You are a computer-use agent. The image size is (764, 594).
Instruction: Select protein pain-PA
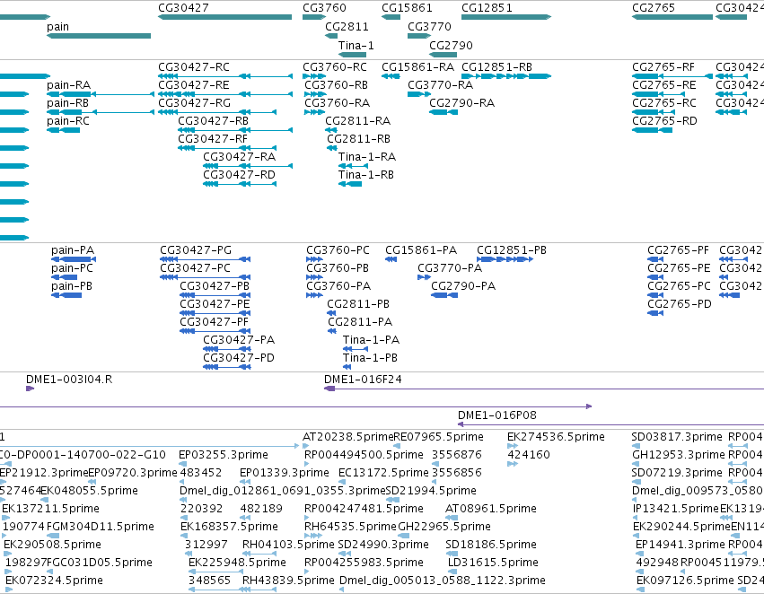tap(74, 259)
